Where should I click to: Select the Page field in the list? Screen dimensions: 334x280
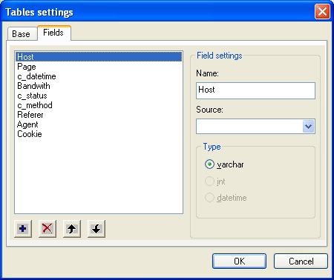coord(99,67)
